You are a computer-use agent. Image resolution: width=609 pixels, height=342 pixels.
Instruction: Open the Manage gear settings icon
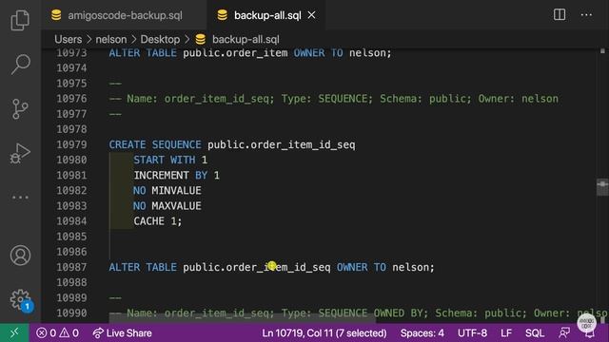(x=20, y=300)
